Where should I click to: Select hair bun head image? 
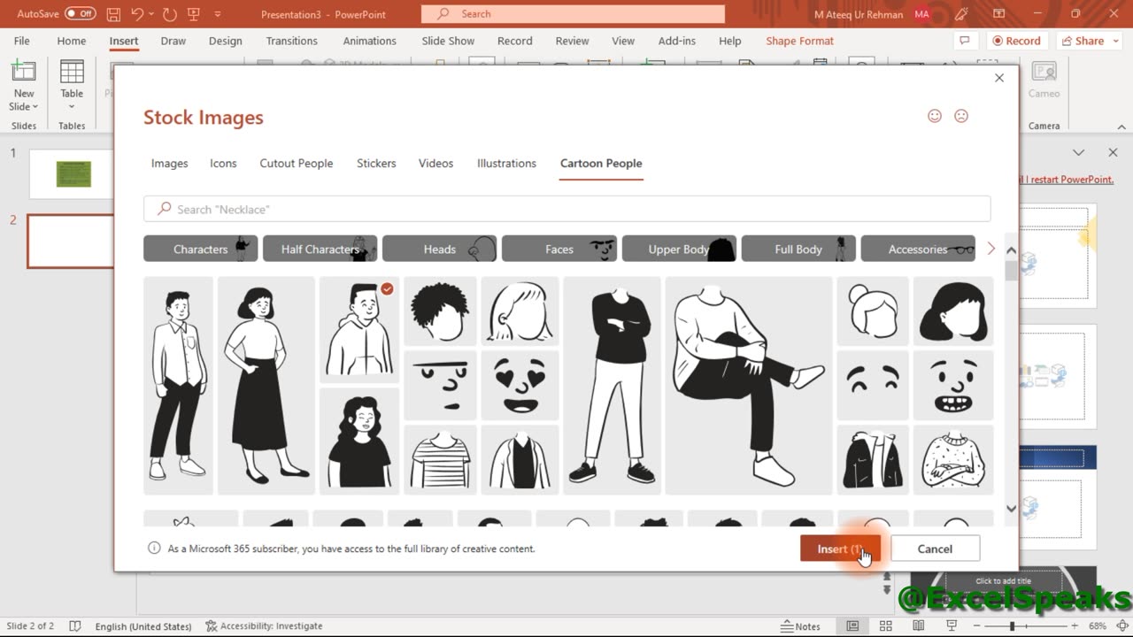click(x=873, y=311)
